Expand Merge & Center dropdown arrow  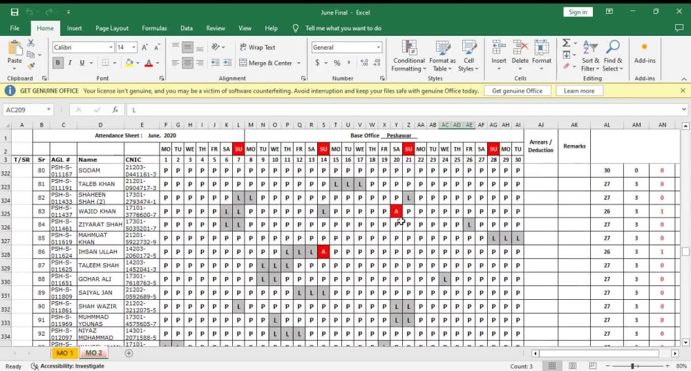coord(299,63)
